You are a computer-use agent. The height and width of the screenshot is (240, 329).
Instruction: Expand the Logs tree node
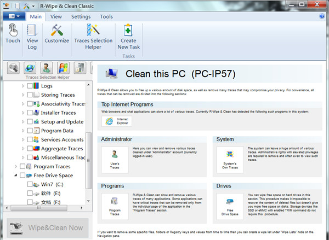(23, 86)
